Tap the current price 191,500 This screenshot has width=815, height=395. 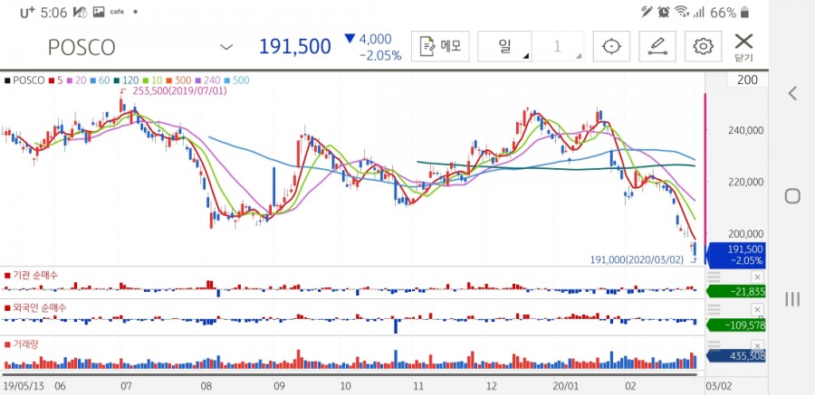coord(294,47)
